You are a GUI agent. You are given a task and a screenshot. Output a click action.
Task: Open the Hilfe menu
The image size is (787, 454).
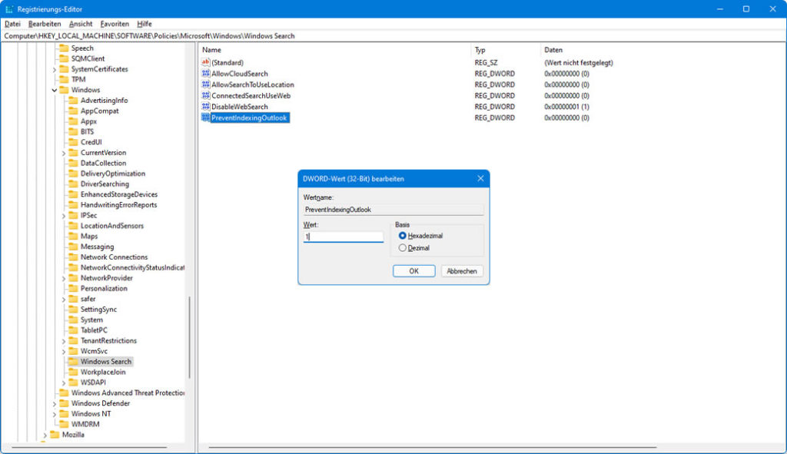tap(144, 24)
